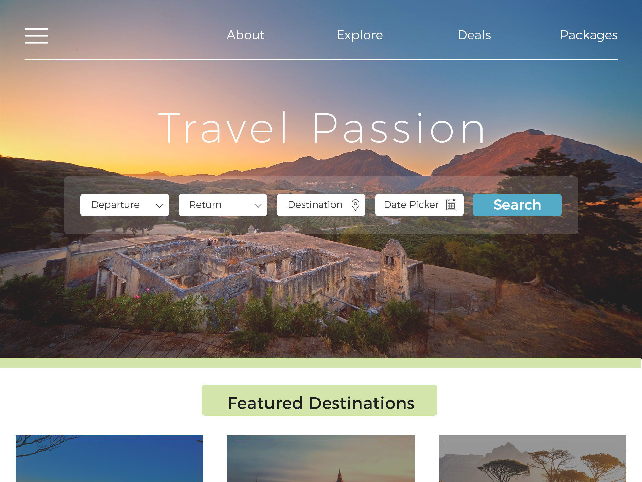Open the umbrella-trees destination thumbnail

coord(532,459)
